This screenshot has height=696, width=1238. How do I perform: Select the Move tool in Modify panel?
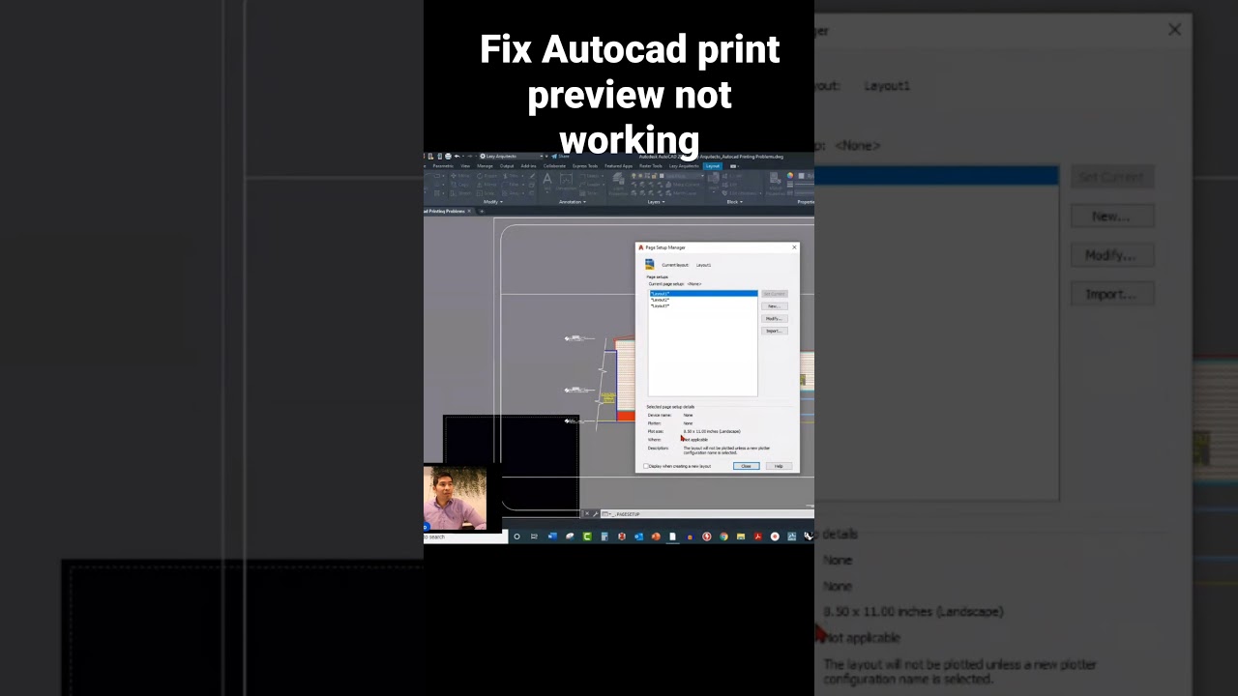coord(458,176)
